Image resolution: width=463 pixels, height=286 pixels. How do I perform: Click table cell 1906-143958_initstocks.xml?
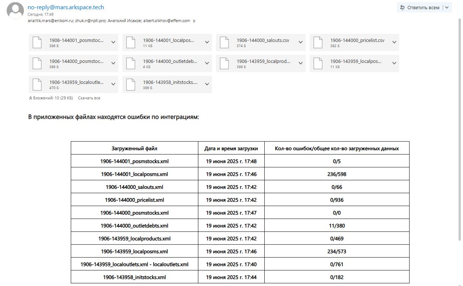click(135, 277)
